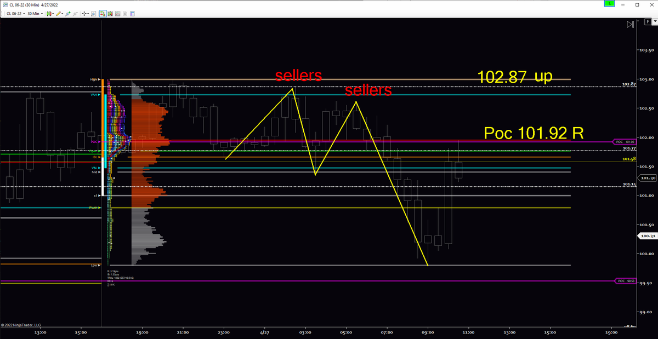Click the cyan value area vertical bar
The width and height of the screenshot is (658, 339).
tap(105, 131)
